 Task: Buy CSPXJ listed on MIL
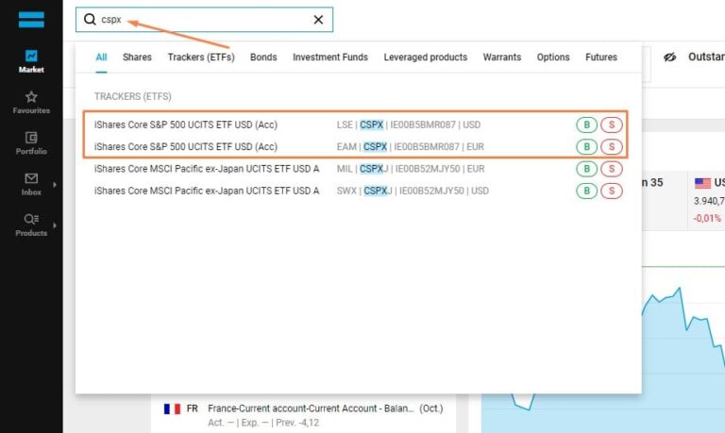coord(586,169)
